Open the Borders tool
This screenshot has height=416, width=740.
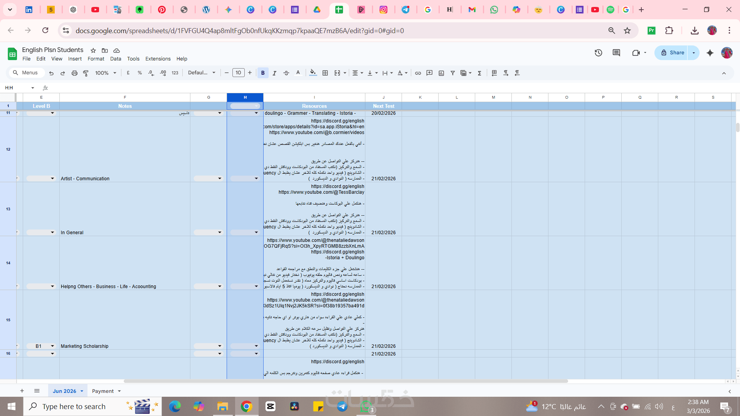325,73
